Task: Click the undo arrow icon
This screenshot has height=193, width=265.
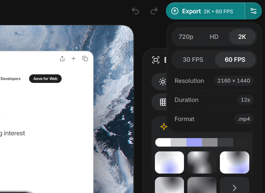Action: pyautogui.click(x=135, y=11)
